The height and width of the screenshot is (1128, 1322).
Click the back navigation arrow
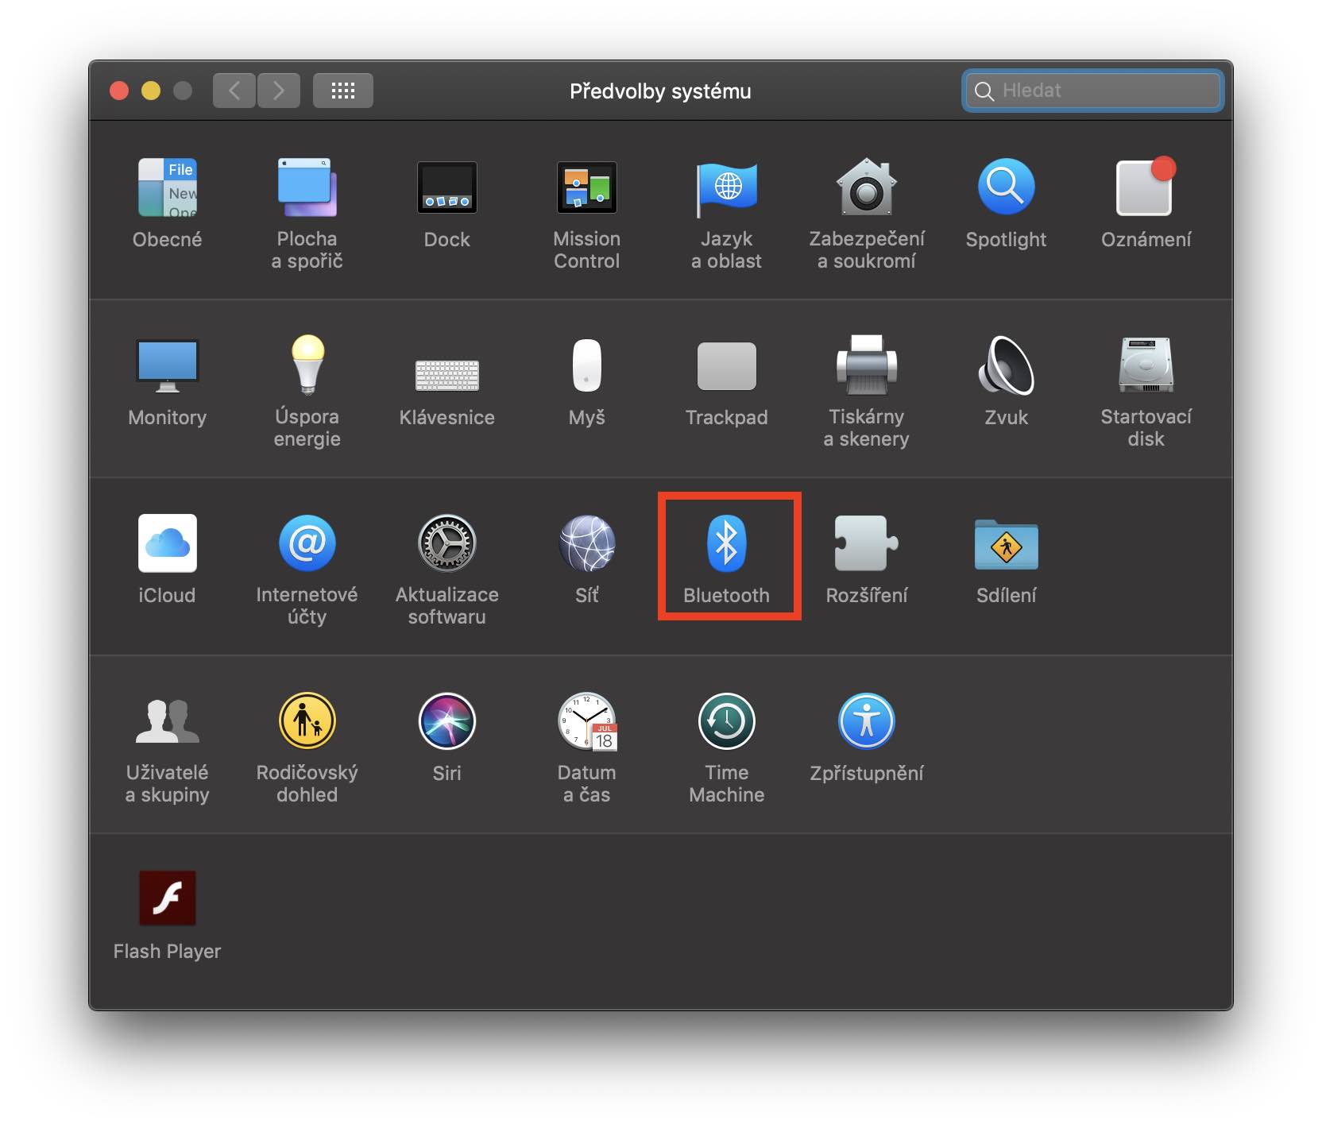234,90
